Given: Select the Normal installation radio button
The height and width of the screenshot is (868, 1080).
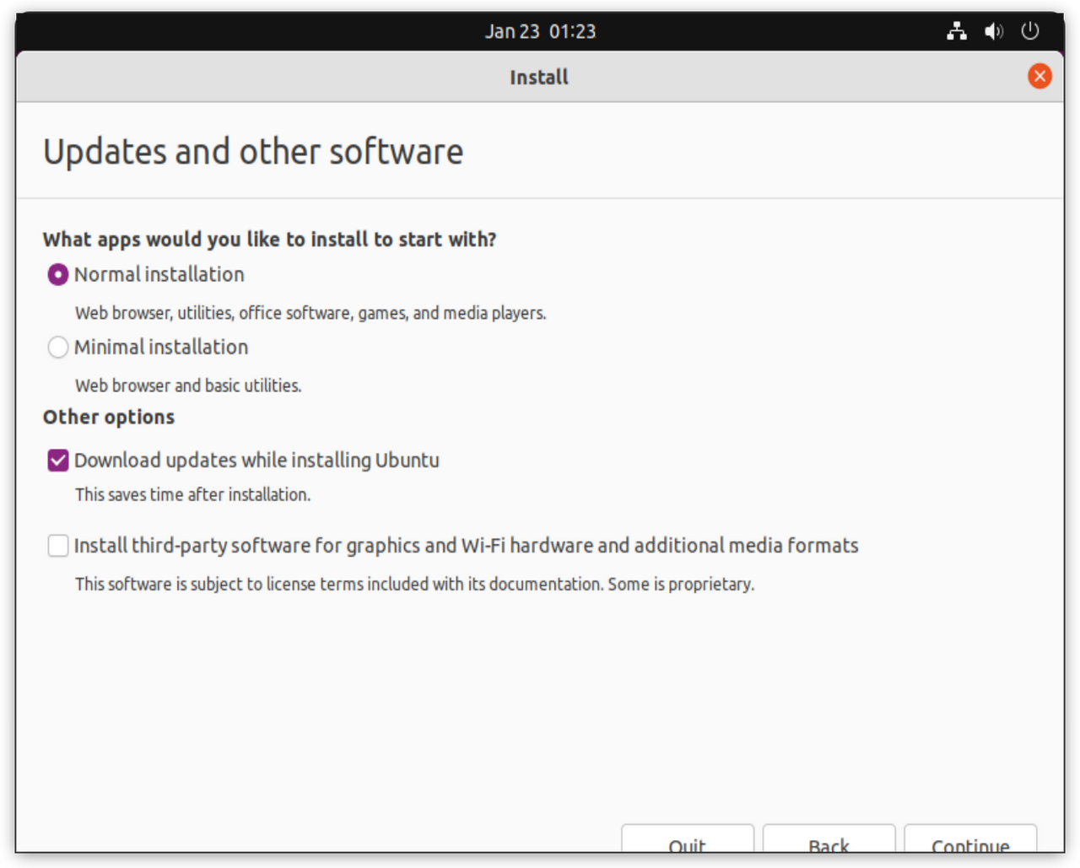Looking at the screenshot, I should [57, 275].
